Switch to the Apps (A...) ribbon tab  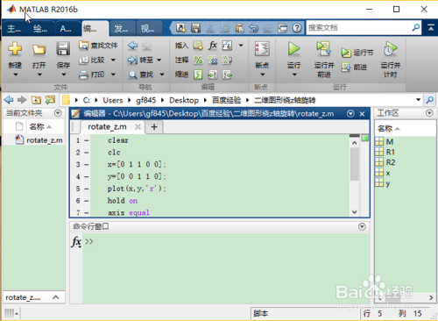[x=67, y=29]
